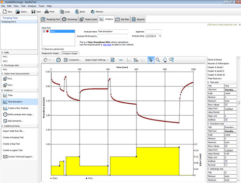Select the magnifier zoom tool
The height and width of the screenshot is (183, 241).
point(158,60)
